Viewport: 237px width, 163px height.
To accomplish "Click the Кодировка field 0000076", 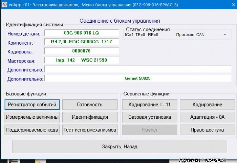I will [x=82, y=51].
